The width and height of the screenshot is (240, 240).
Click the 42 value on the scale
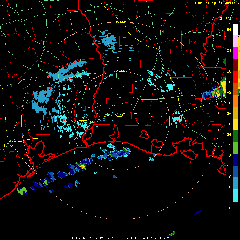[229, 93]
